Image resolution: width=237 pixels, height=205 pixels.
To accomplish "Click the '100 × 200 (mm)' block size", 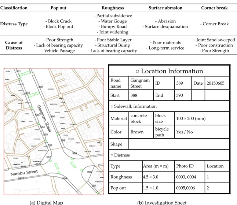I will [191, 118].
